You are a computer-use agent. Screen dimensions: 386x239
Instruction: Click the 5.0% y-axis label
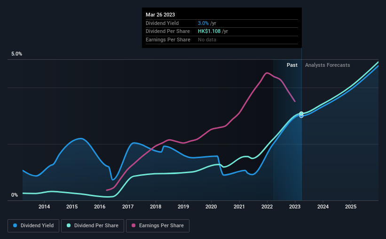coord(16,54)
